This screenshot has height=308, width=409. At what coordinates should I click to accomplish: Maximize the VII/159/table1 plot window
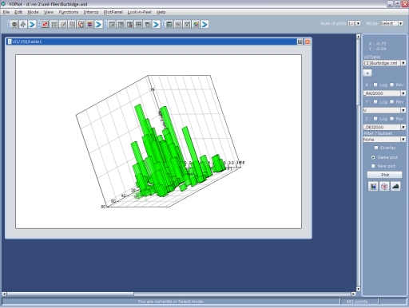300,41
